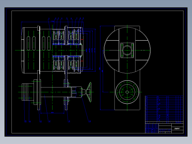Select part callout number 7

[x=77, y=18]
